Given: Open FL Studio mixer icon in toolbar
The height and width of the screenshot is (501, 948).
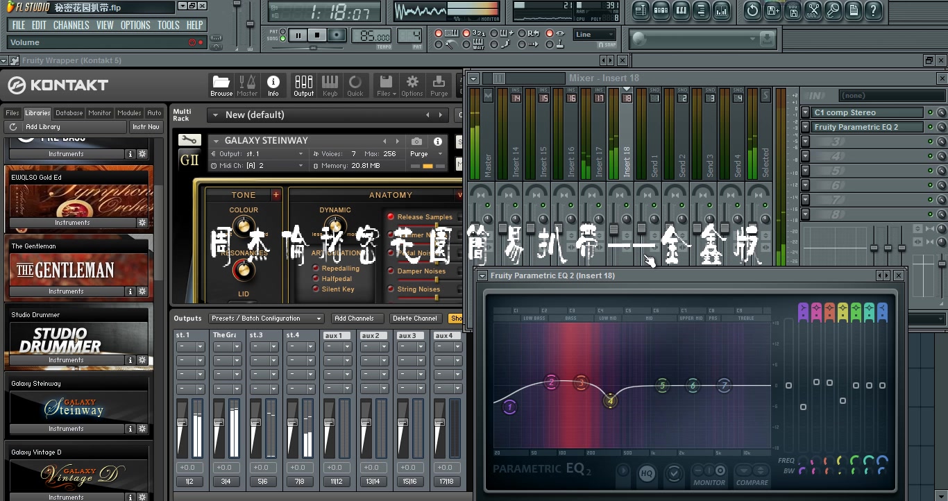Looking at the screenshot, I should pos(721,10).
